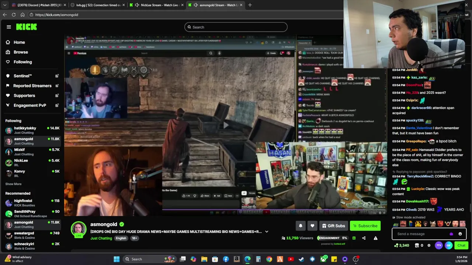Reload the page via refresh icon
The height and width of the screenshot is (265, 472).
(x=14, y=15)
